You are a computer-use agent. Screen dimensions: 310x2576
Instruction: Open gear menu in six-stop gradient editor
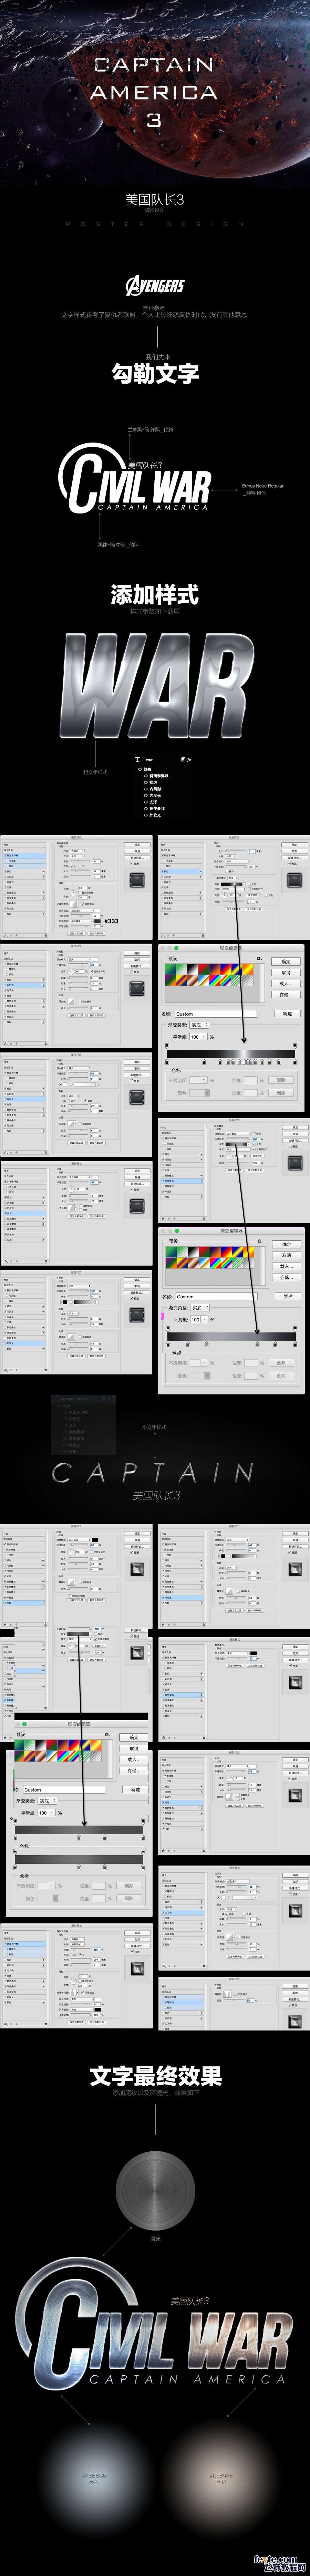[x=260, y=1241]
